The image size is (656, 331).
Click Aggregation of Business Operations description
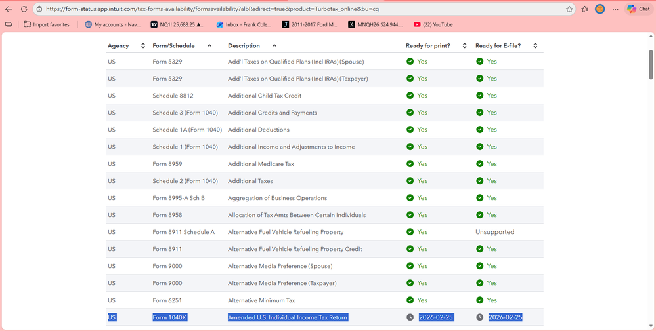click(x=277, y=198)
